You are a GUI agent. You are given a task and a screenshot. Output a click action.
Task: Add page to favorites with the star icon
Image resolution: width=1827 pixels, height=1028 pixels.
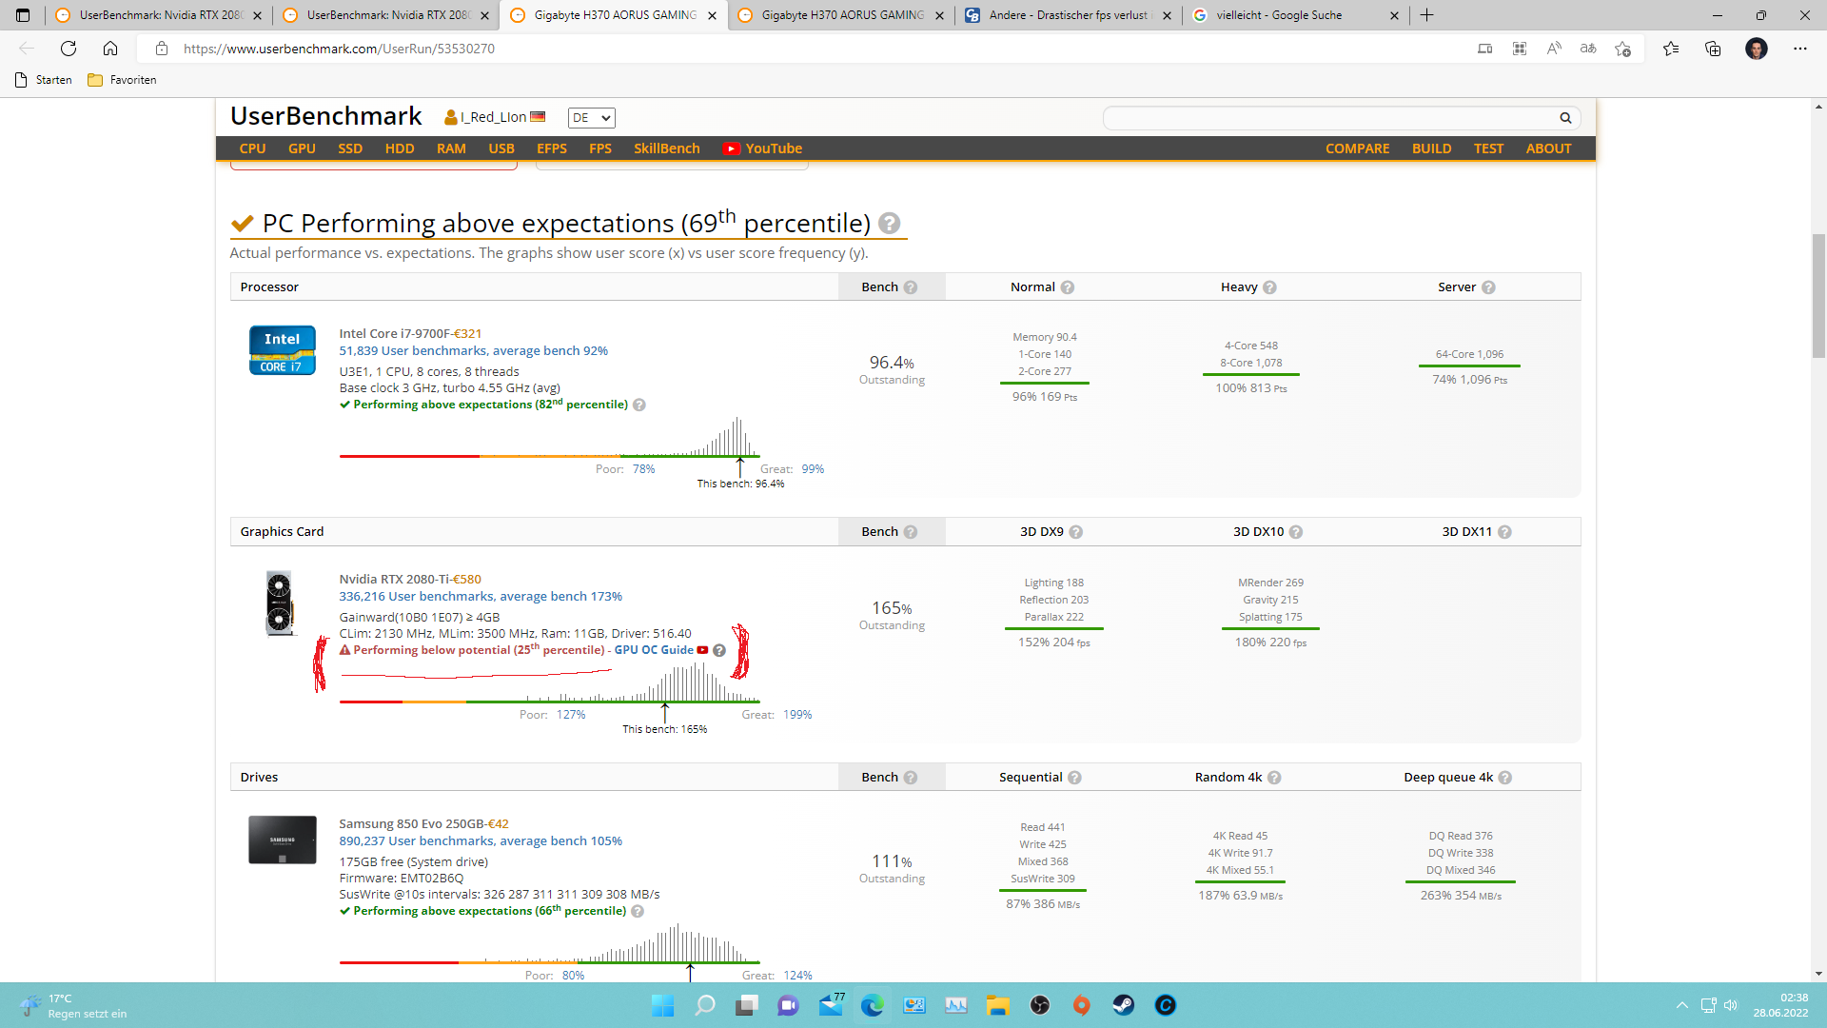1623,49
